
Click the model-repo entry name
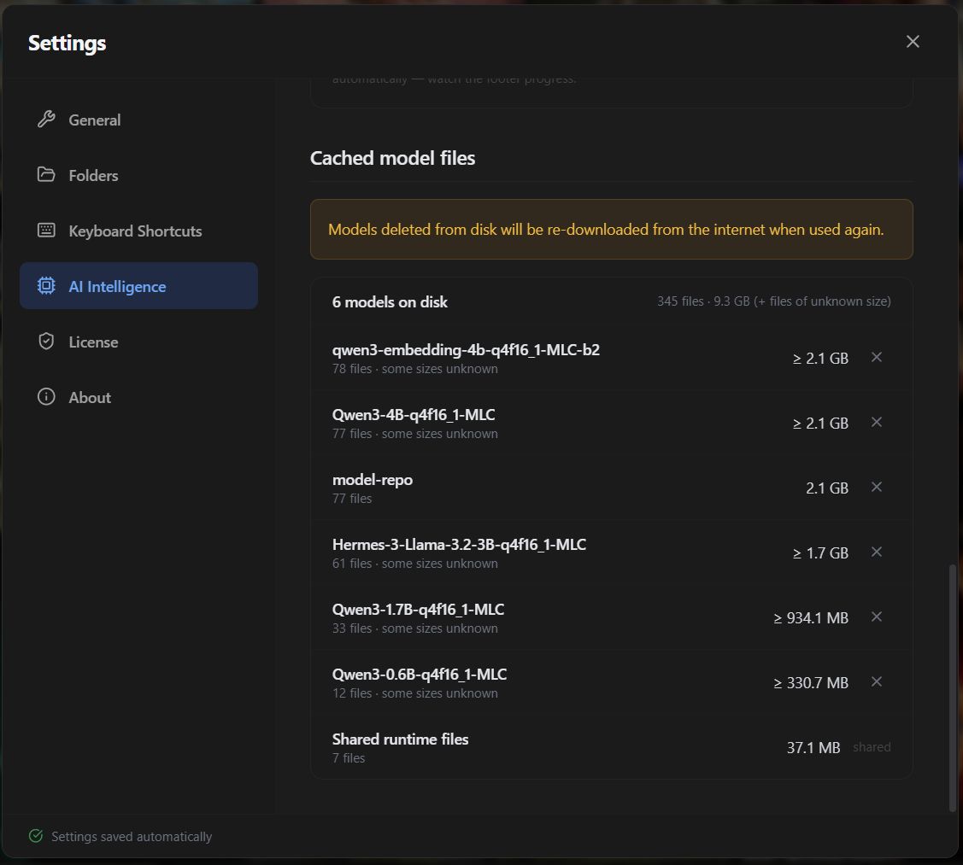click(373, 479)
